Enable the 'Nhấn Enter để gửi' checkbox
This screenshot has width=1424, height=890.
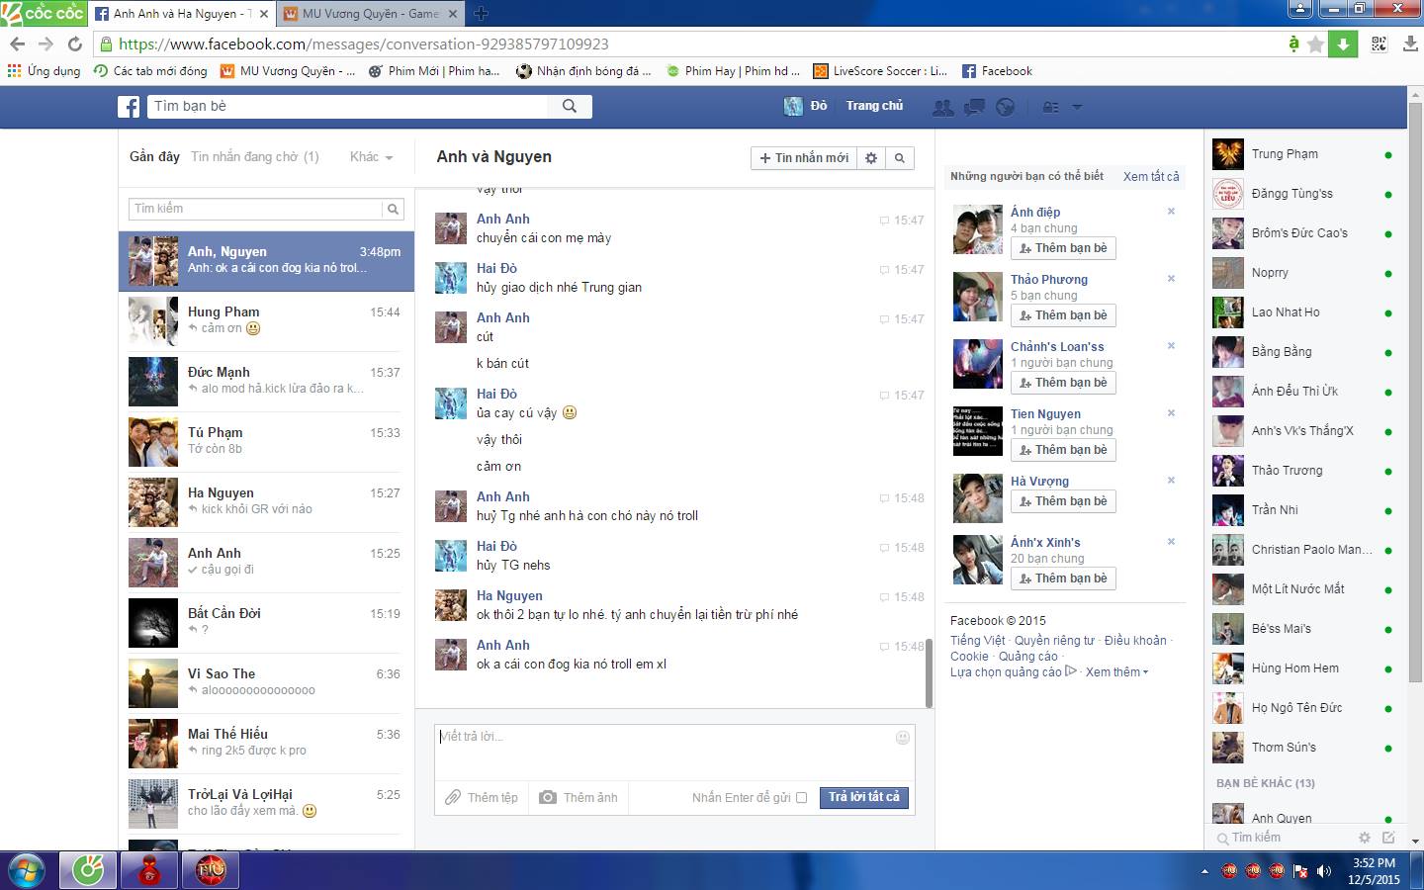pyautogui.click(x=801, y=798)
